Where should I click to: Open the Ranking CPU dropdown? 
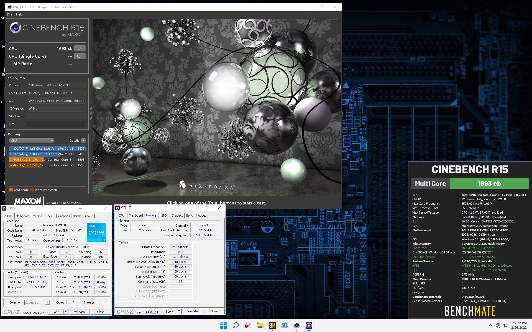tap(31, 141)
